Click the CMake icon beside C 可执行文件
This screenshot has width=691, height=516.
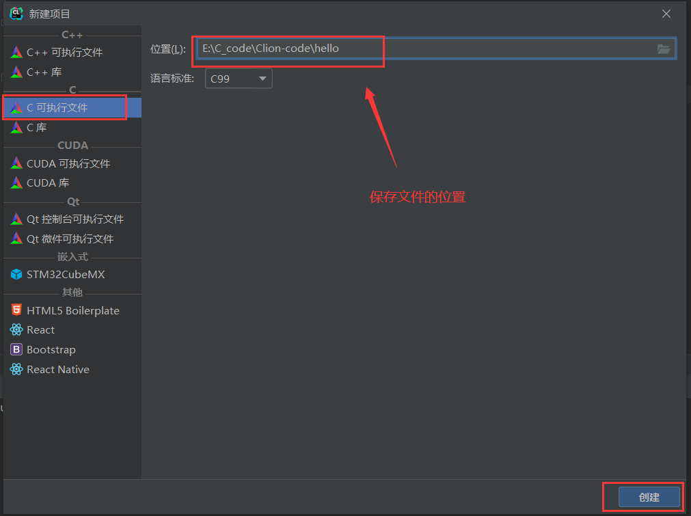(x=16, y=107)
